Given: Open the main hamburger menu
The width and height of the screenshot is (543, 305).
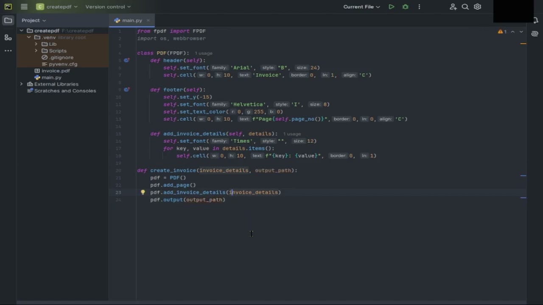Looking at the screenshot, I should click(24, 7).
